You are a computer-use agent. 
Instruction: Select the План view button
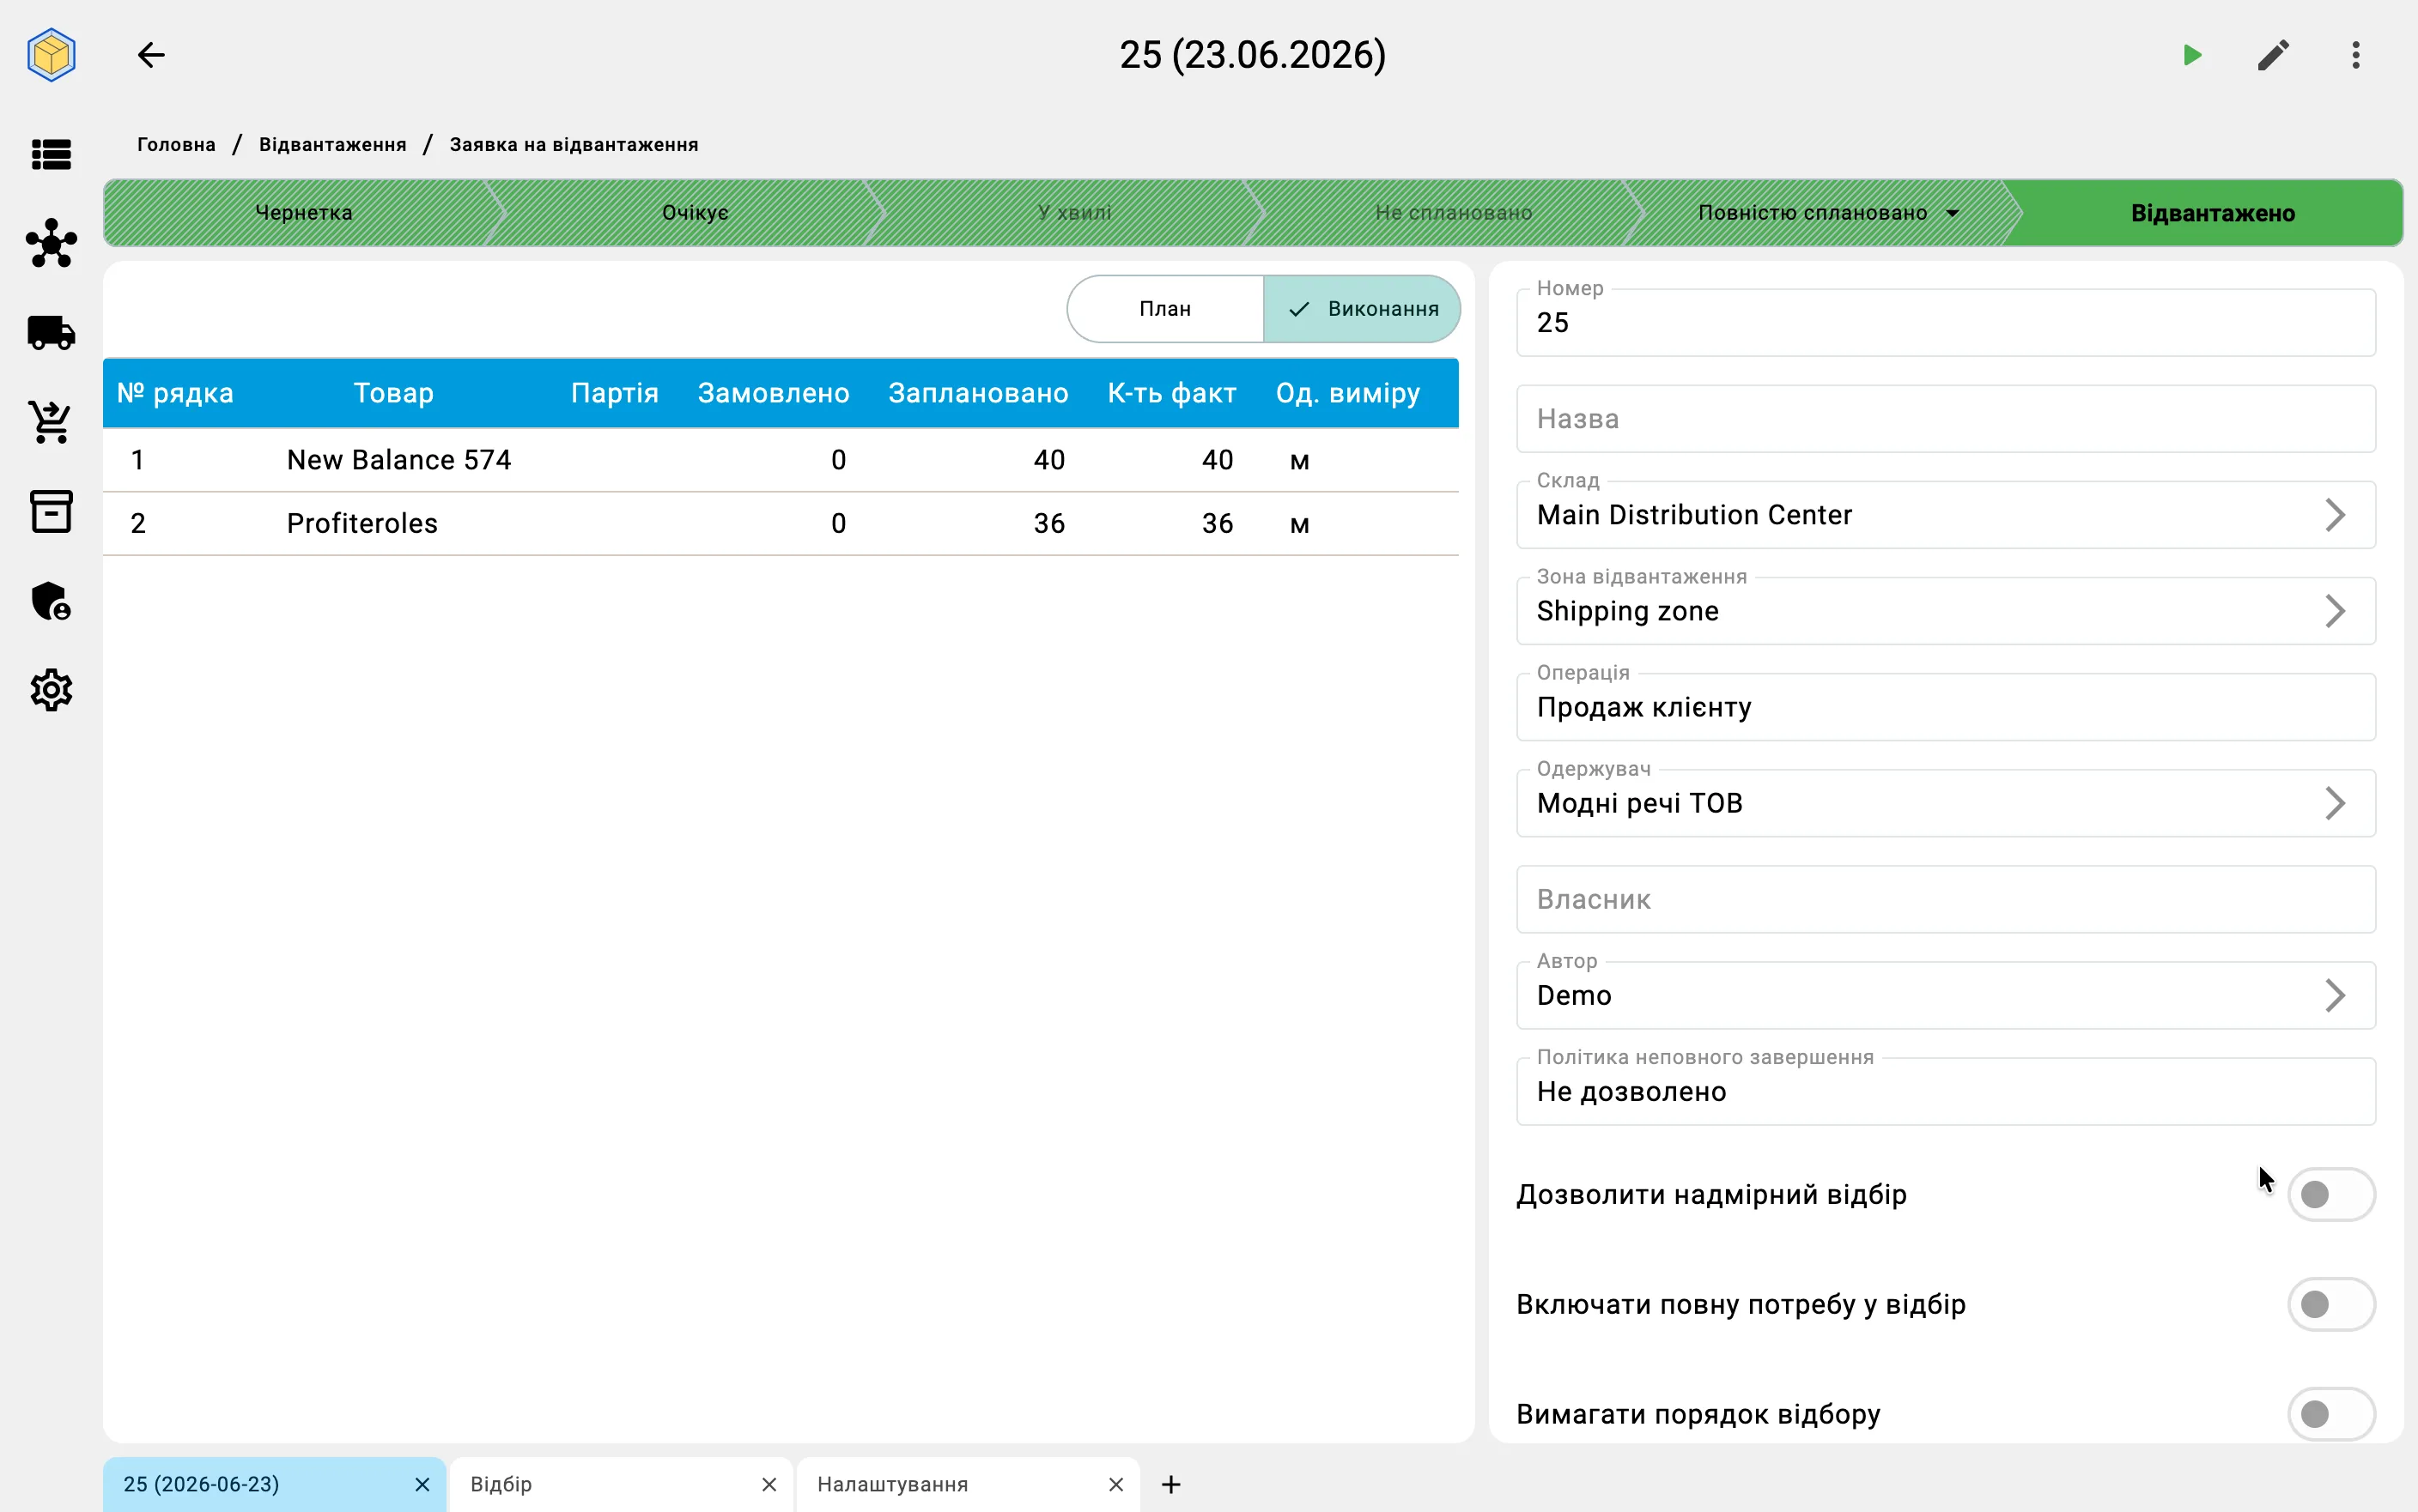point(1164,309)
